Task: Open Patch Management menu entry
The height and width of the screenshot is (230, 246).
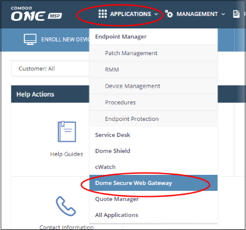Action: 154,53
